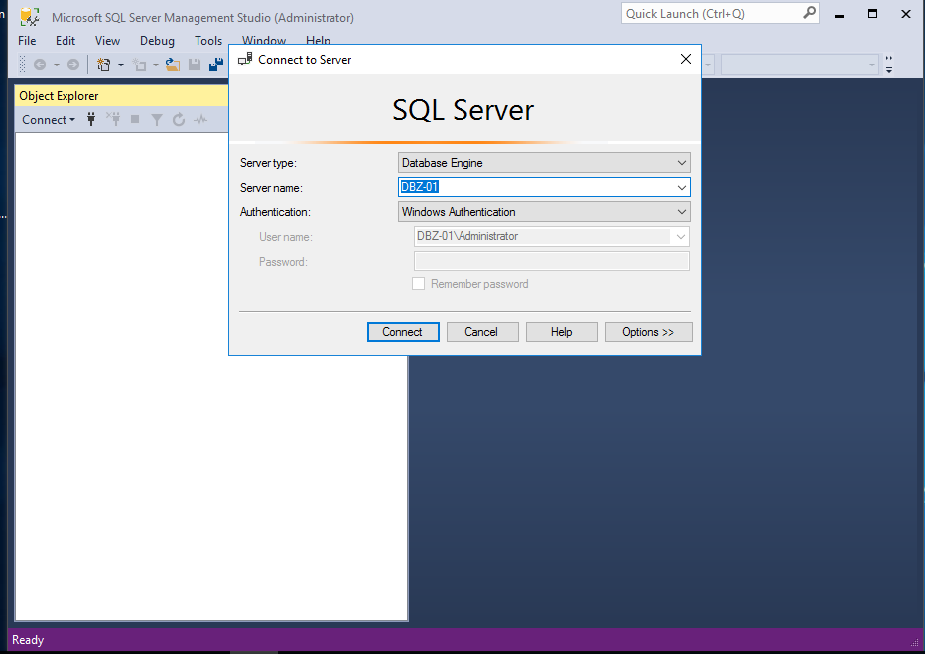Click the Authentication label
The height and width of the screenshot is (654, 925).
point(275,212)
